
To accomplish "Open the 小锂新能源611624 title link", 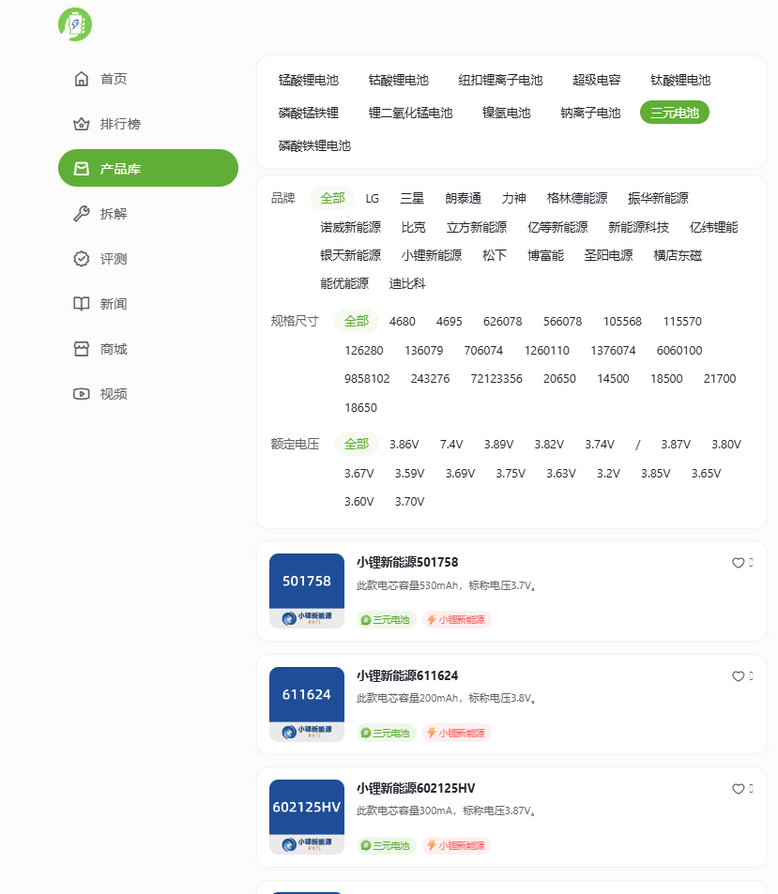I will pos(407,676).
